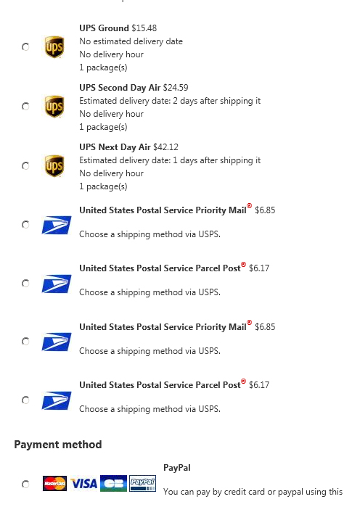Image resolution: width=344 pixels, height=507 pixels.
Task: Select the UPS Ground $15.48 radio button
Action: (x=25, y=47)
